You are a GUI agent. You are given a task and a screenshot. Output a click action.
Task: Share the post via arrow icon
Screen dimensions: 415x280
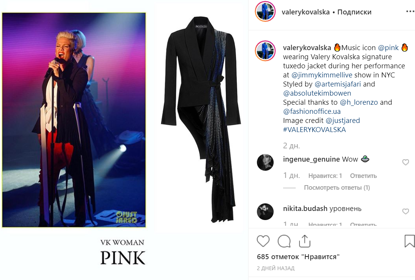[305, 241]
